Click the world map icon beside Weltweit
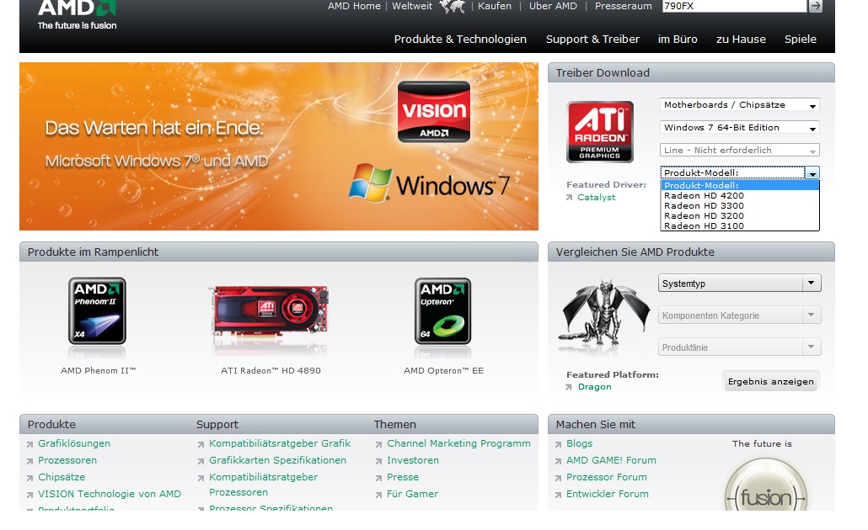The width and height of the screenshot is (868, 530). (453, 7)
